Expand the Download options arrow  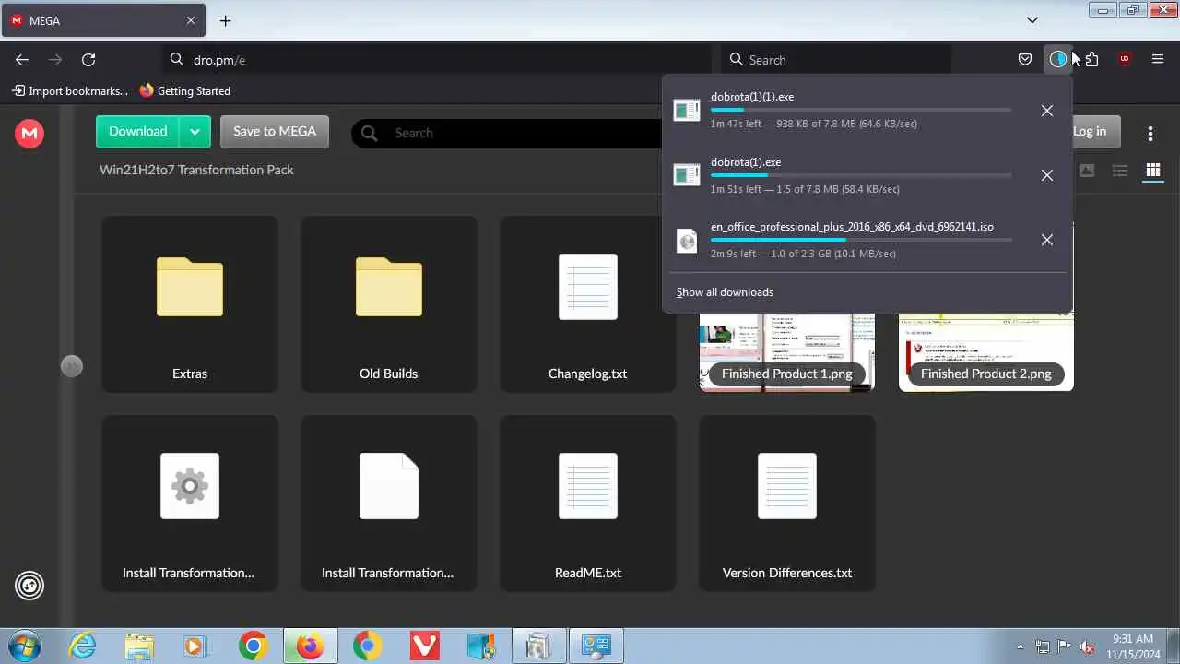pos(195,132)
